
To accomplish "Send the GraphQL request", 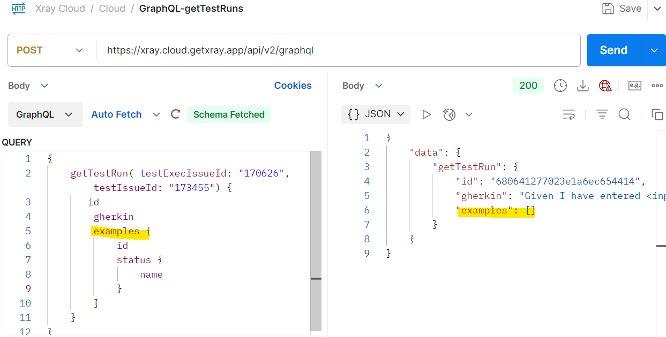I will click(613, 50).
